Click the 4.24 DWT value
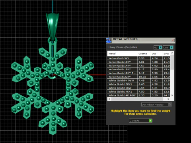Viewport: 191px width, 143px height. tap(155, 58)
